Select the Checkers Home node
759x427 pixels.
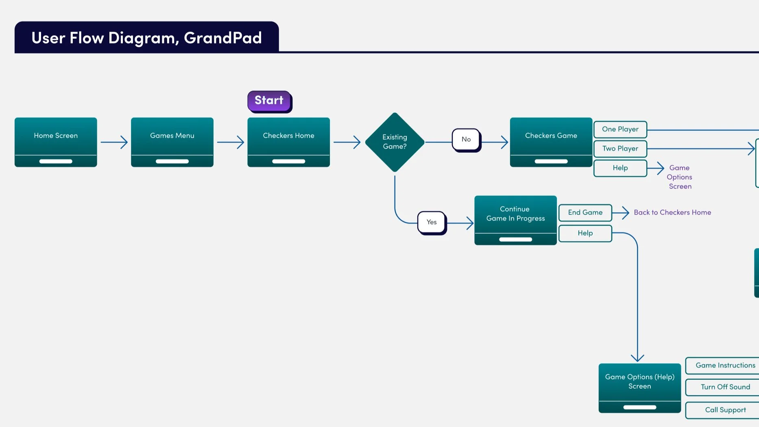pyautogui.click(x=288, y=142)
